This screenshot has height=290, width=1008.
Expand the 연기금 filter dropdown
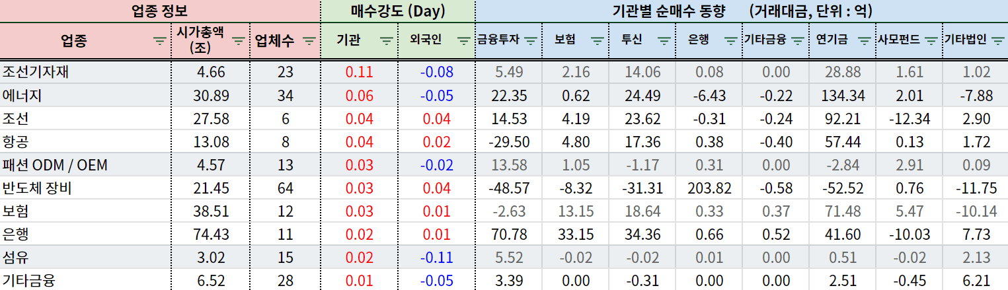point(865,41)
